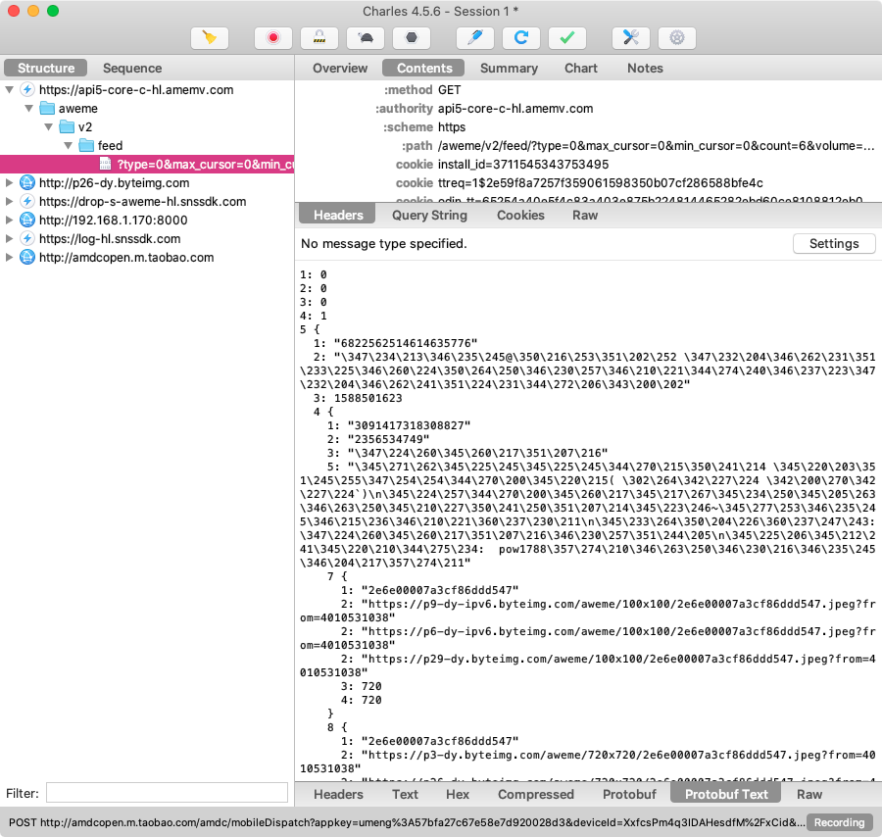Select Query String tab

[429, 215]
